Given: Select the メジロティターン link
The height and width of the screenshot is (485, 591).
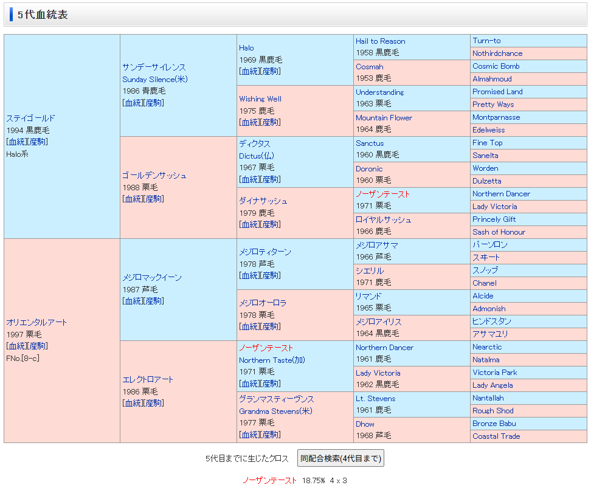Looking at the screenshot, I should 265,252.
